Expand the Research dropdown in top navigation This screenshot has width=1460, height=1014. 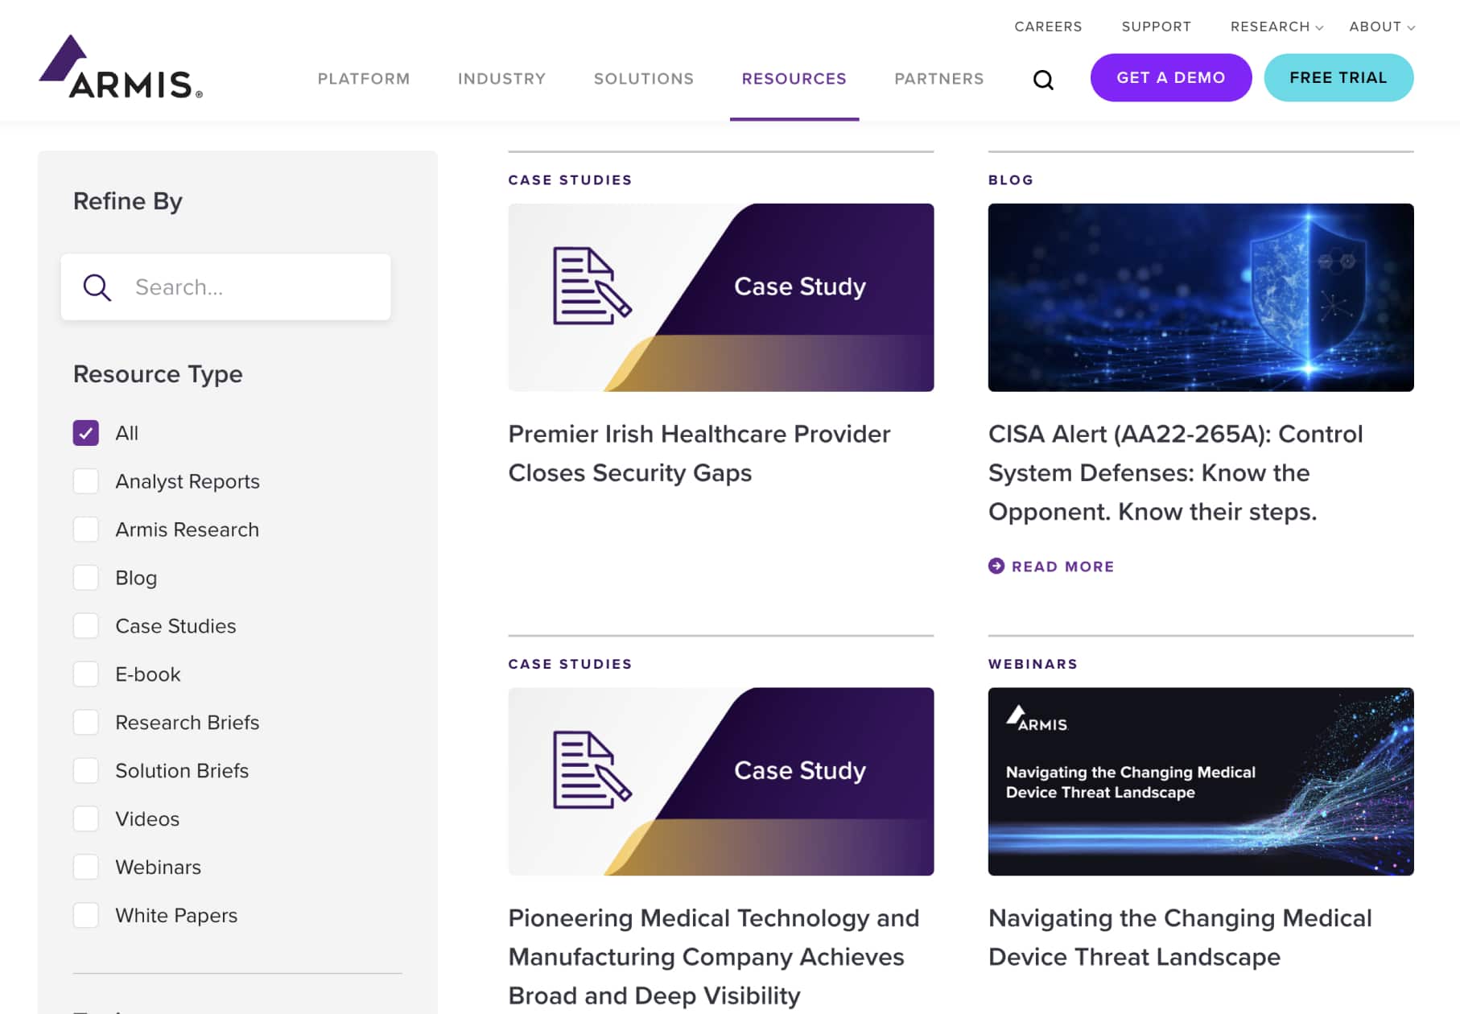1276,27
